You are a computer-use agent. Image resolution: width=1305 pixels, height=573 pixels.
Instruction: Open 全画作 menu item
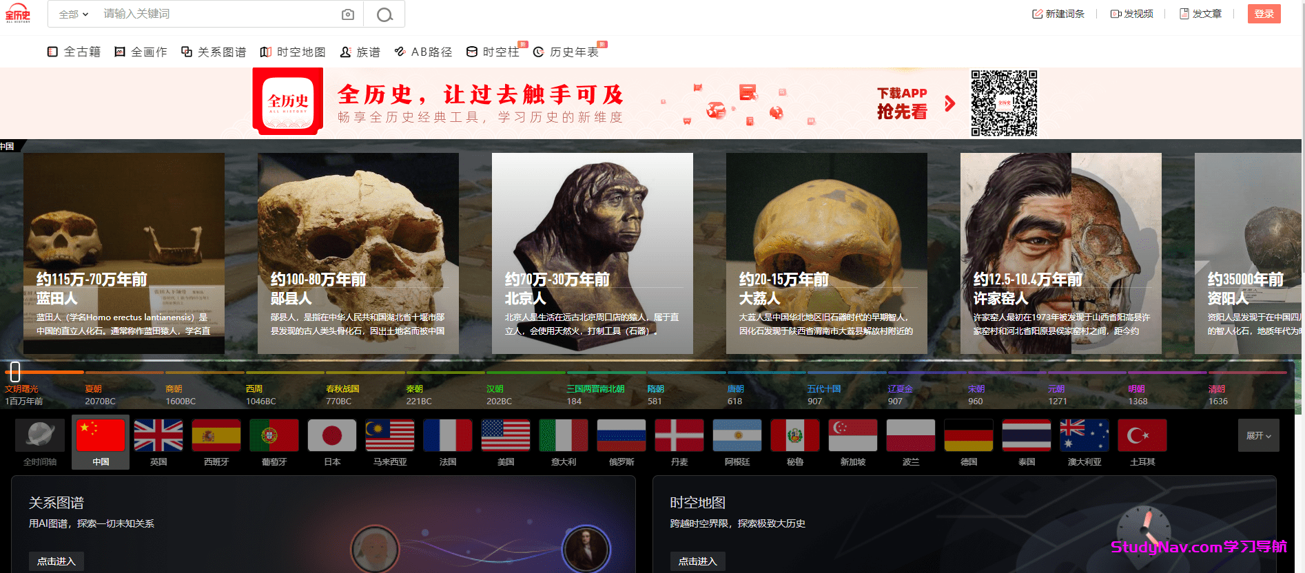141,52
